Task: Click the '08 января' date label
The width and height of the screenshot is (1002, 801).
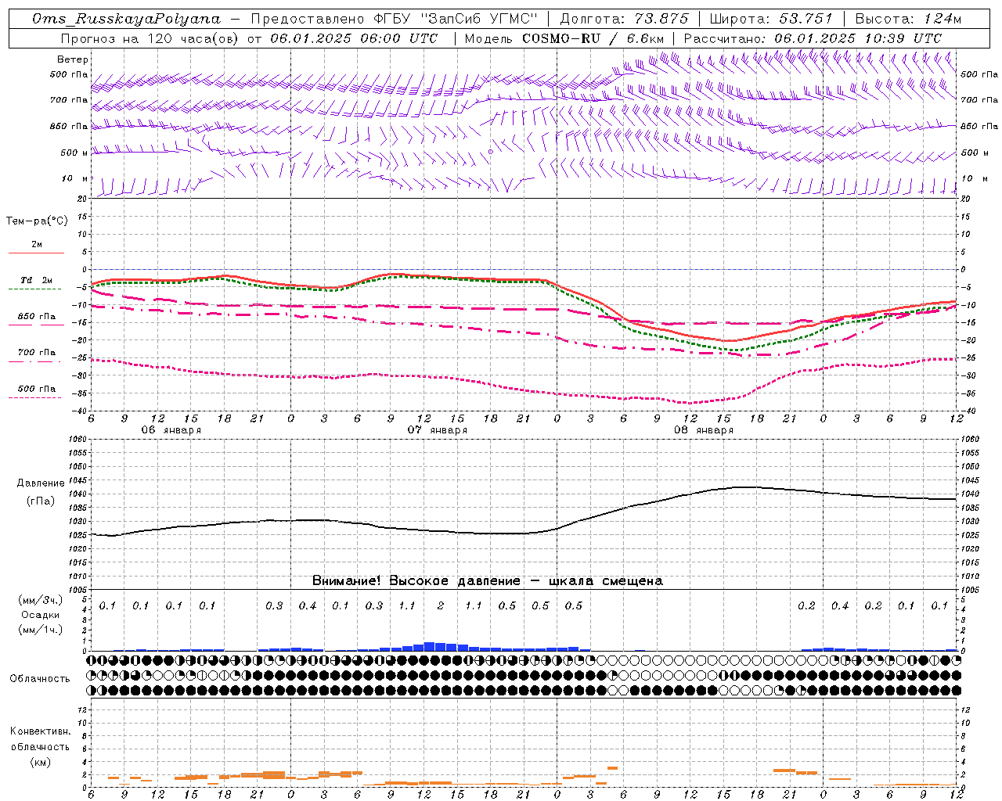Action: [703, 430]
